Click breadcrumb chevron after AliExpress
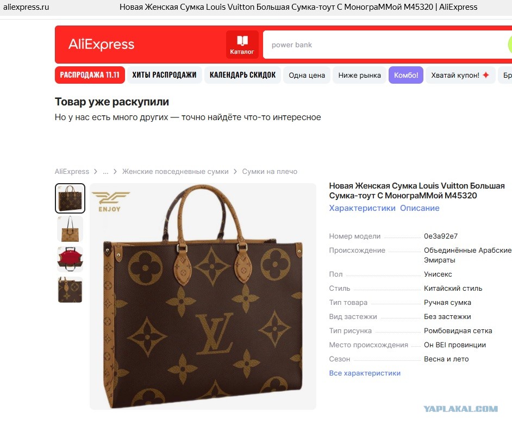The width and height of the screenshot is (512, 425). pos(95,171)
